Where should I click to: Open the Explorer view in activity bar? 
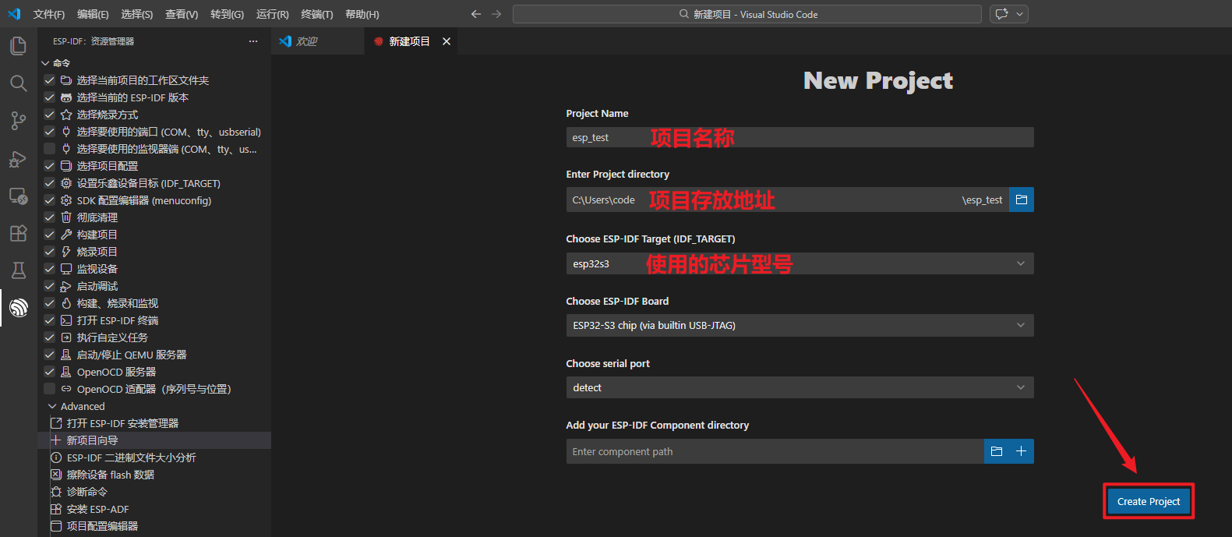18,46
